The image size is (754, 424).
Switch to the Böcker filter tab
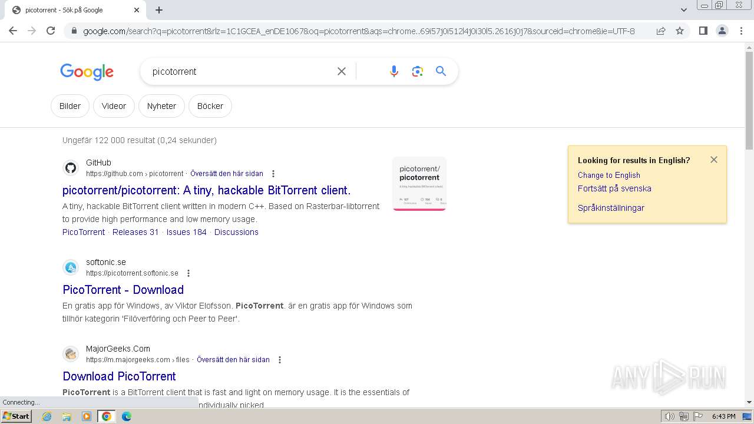pos(210,106)
